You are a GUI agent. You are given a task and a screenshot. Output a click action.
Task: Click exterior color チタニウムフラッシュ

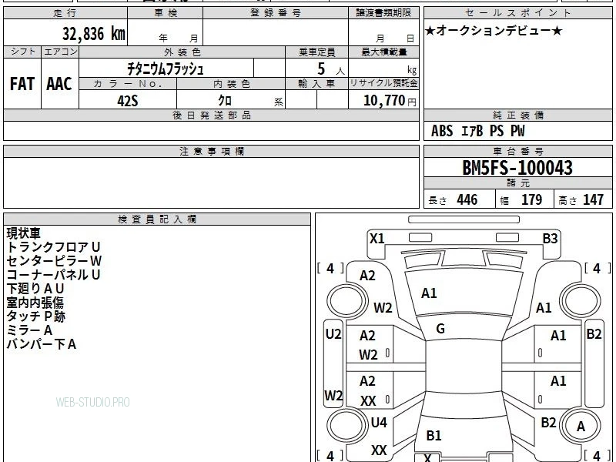[x=166, y=69]
